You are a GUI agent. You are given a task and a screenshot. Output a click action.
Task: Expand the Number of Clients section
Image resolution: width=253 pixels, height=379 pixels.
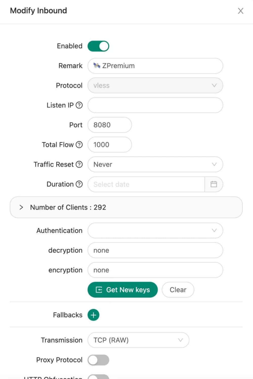[x=22, y=207]
